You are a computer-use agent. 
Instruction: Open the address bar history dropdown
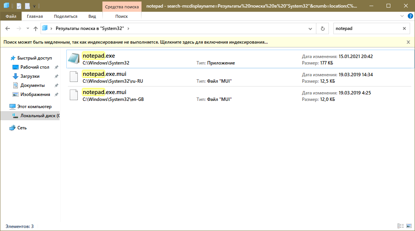coord(310,28)
